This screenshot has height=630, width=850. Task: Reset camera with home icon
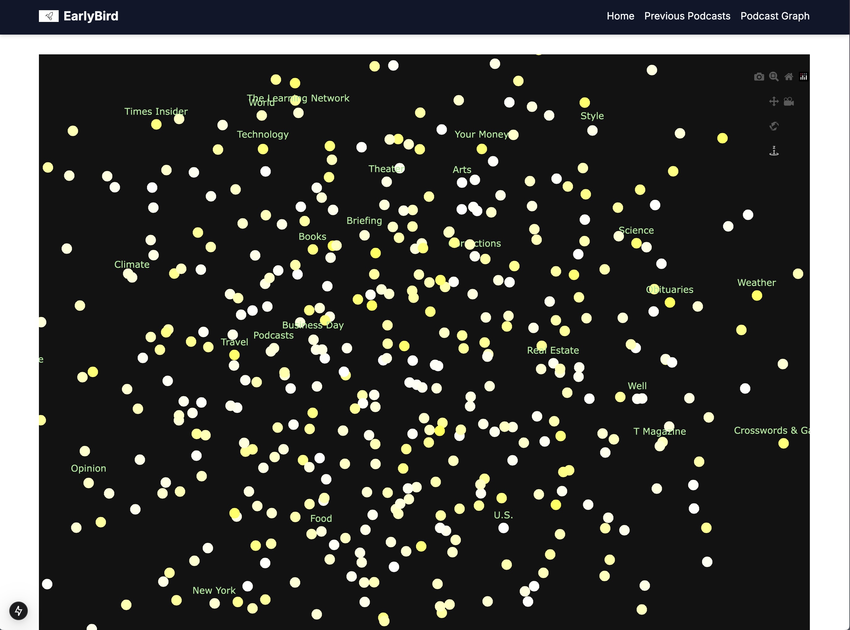click(789, 77)
